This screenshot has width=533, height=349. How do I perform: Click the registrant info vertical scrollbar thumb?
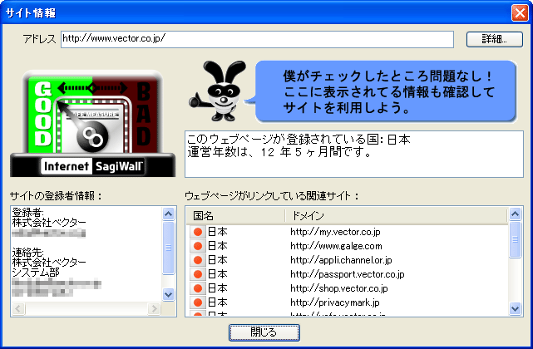168,248
